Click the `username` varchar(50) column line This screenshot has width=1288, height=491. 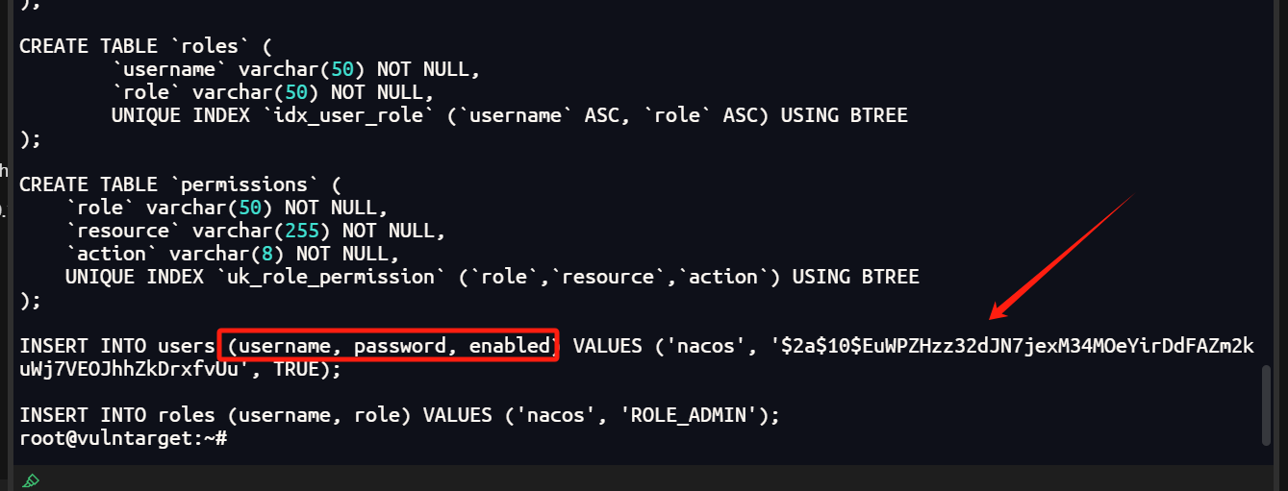(x=296, y=69)
